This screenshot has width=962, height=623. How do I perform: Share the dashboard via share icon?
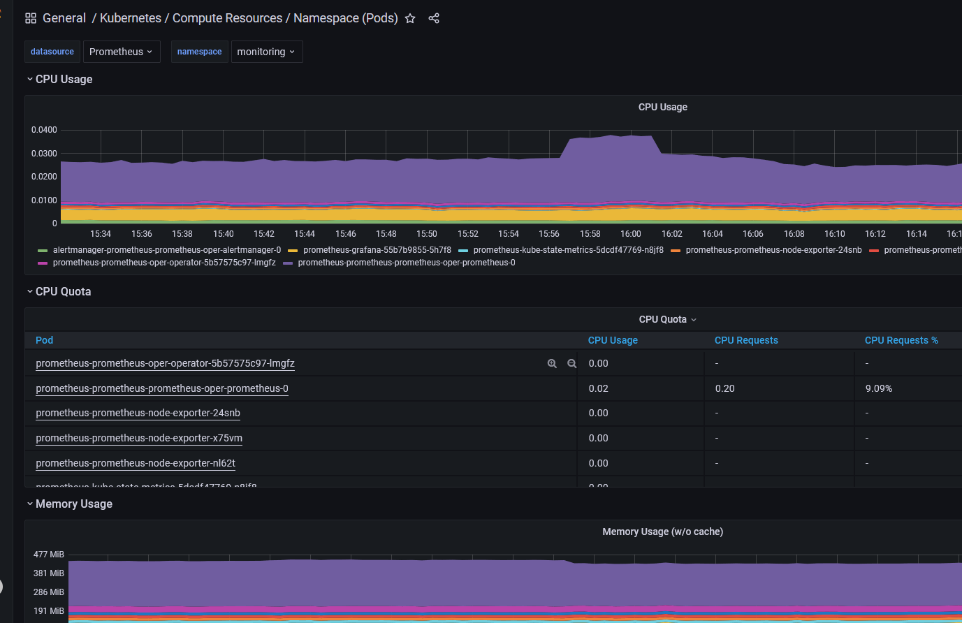pos(434,18)
